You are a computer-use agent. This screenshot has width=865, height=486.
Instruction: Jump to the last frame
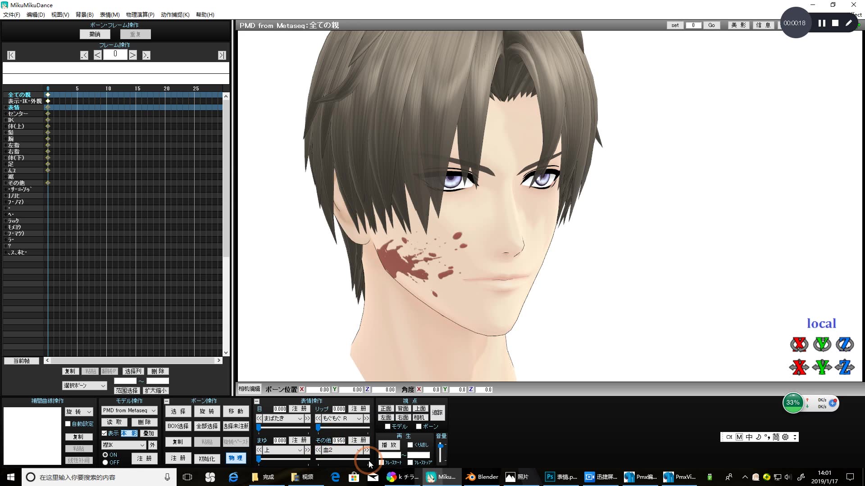(x=222, y=55)
